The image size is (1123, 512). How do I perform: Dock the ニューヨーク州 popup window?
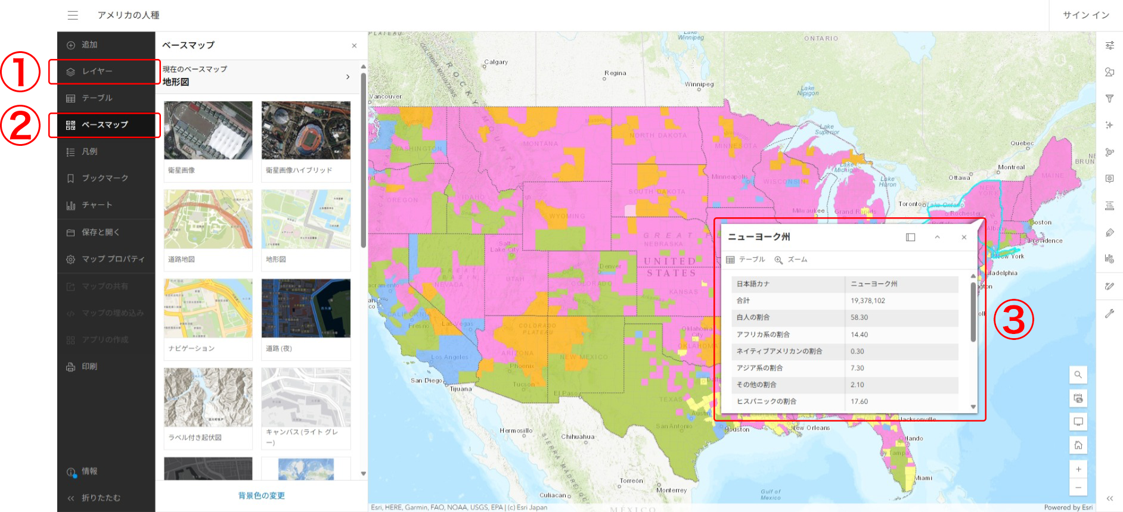click(x=910, y=237)
